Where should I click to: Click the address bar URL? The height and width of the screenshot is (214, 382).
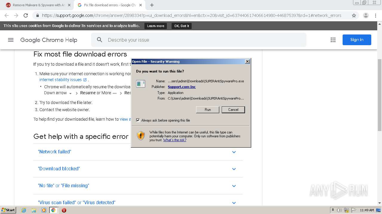click(191, 15)
